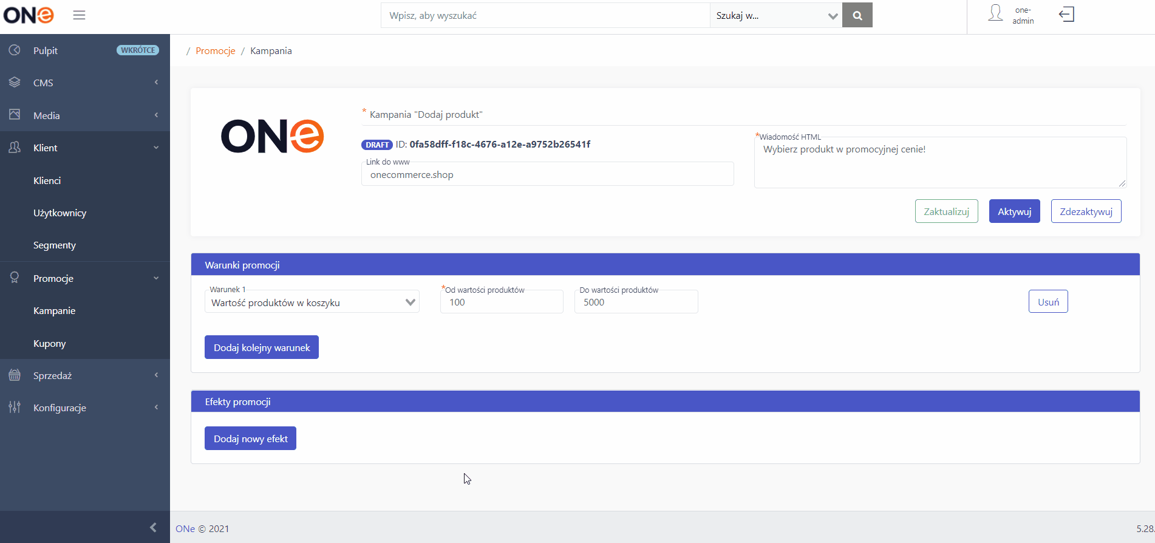
Task: Open the Warunek 1 condition dropdown
Action: (312, 302)
